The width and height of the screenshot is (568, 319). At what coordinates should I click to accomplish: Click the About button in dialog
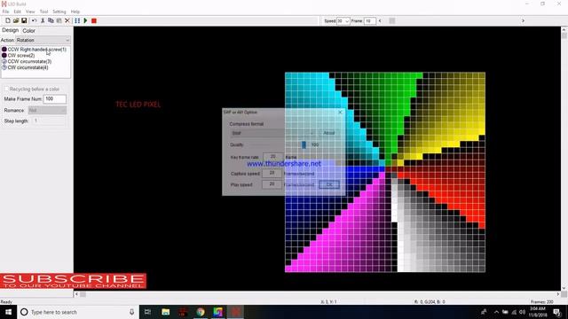click(x=329, y=133)
